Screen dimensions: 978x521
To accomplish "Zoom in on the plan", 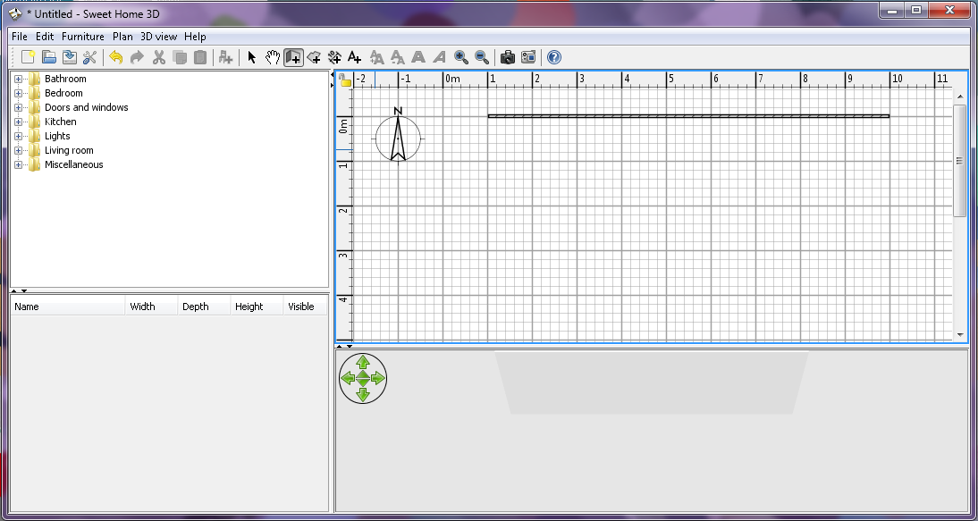I will coord(461,57).
